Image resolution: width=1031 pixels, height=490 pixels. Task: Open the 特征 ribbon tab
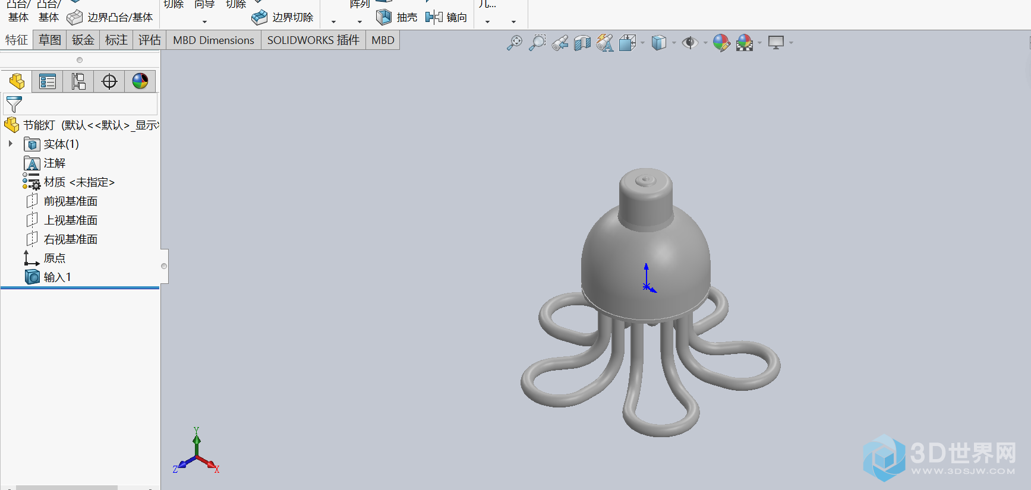pyautogui.click(x=17, y=40)
